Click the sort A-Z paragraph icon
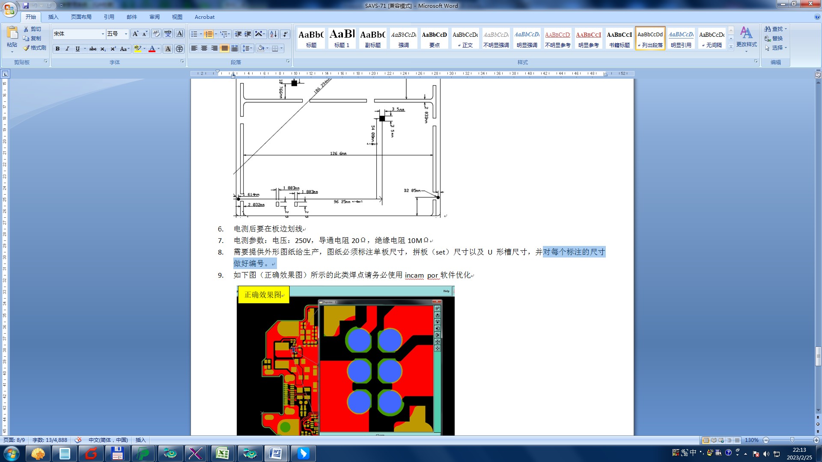This screenshot has width=822, height=462. [273, 34]
